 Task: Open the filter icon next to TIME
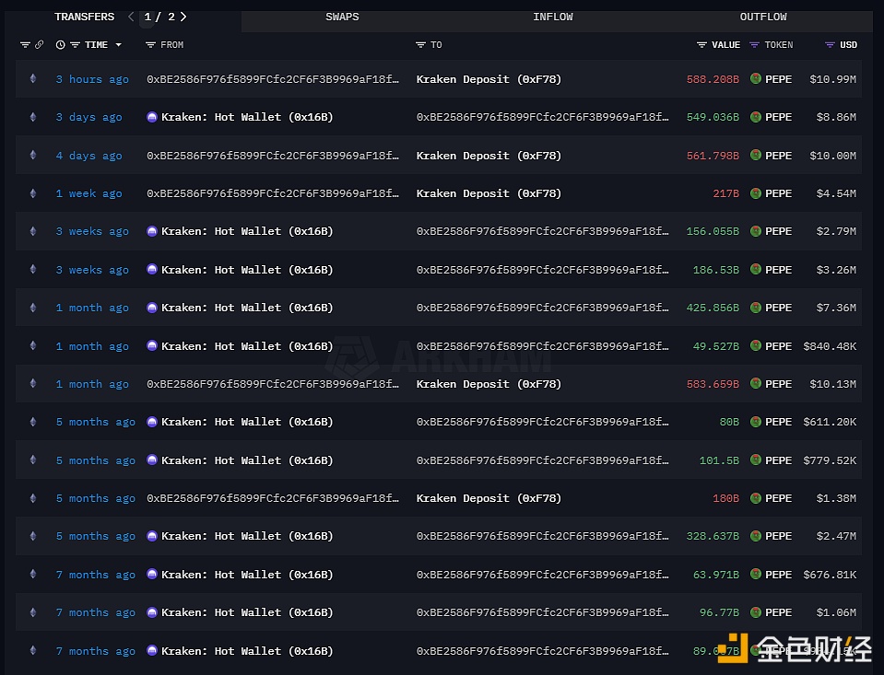(x=75, y=45)
